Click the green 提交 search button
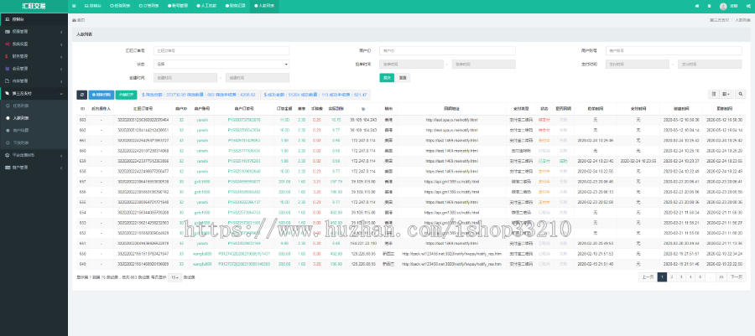This screenshot has width=755, height=336. tap(387, 77)
